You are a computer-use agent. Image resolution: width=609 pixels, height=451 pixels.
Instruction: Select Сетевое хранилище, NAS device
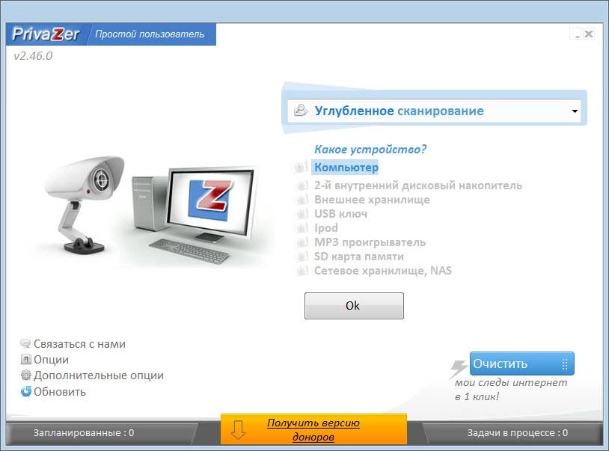coord(382,271)
